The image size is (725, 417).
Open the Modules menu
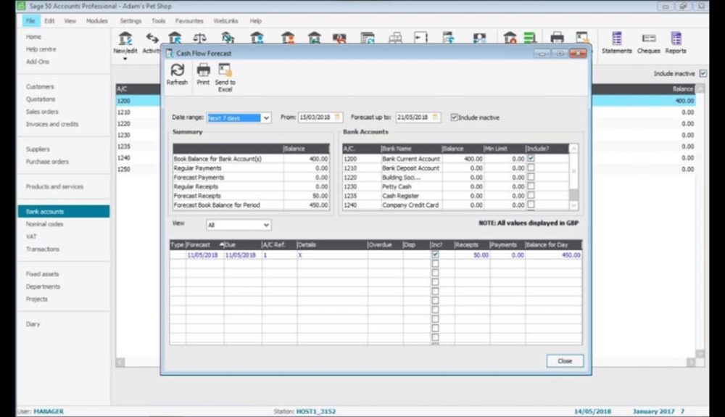96,21
